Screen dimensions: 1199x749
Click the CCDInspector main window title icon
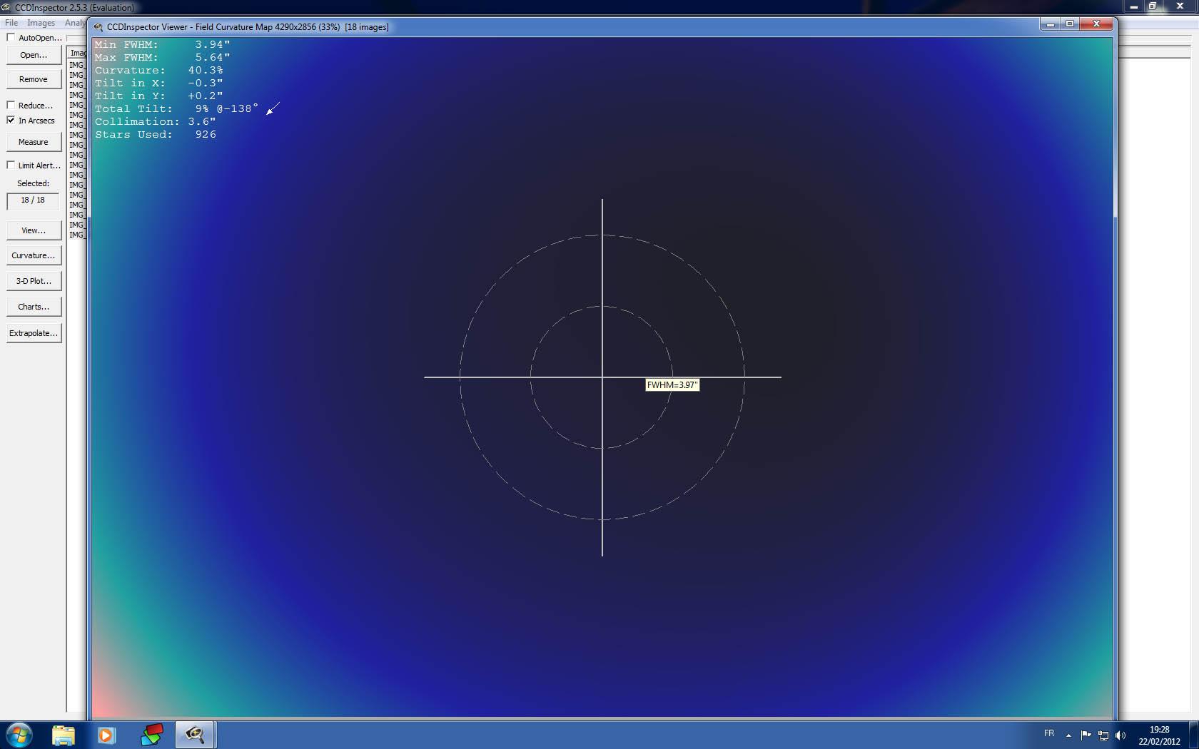6,7
